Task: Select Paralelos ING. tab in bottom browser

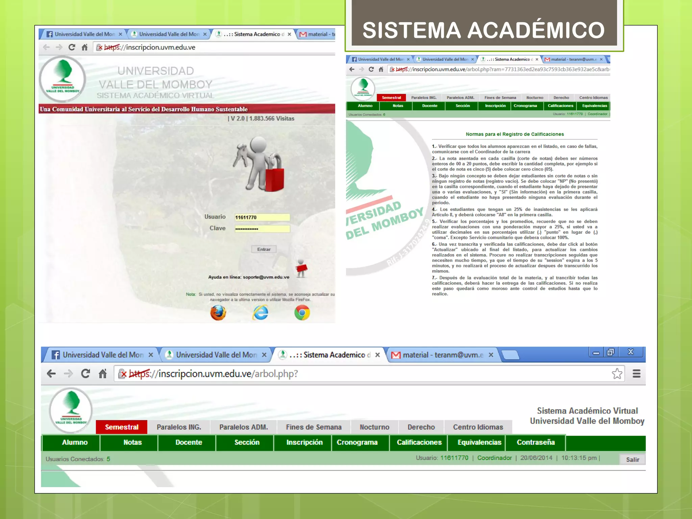Action: click(179, 427)
